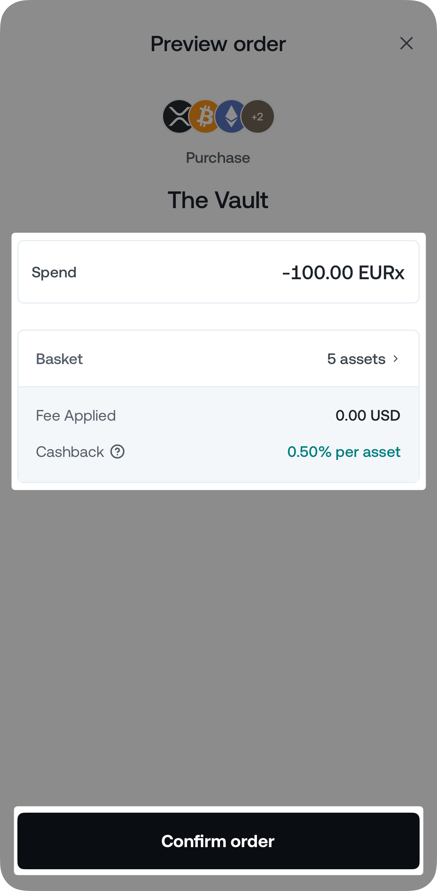Click the Preview order heading
The width and height of the screenshot is (437, 891).
point(218,44)
